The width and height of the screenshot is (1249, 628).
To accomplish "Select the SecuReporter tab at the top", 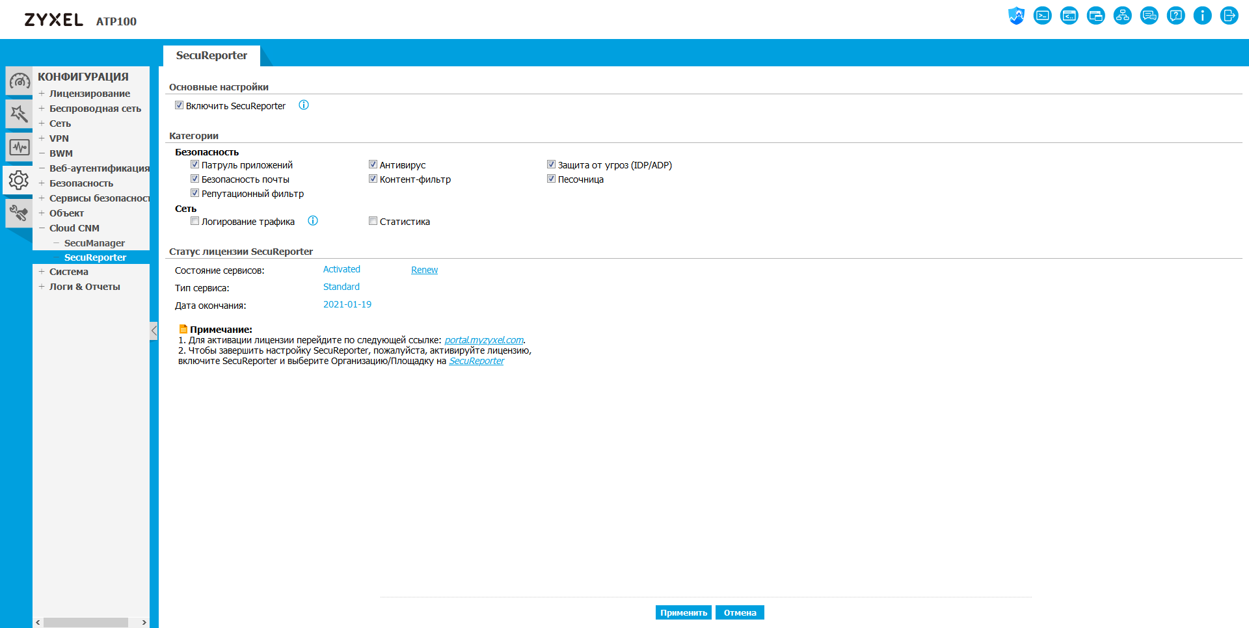I will (x=211, y=55).
